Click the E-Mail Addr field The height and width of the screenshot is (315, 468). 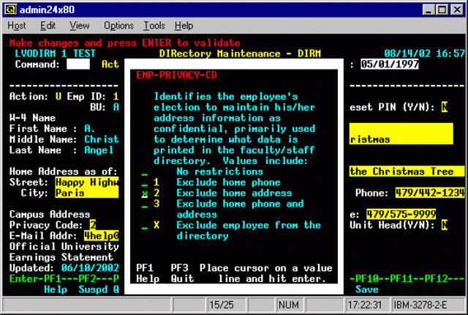pos(102,235)
